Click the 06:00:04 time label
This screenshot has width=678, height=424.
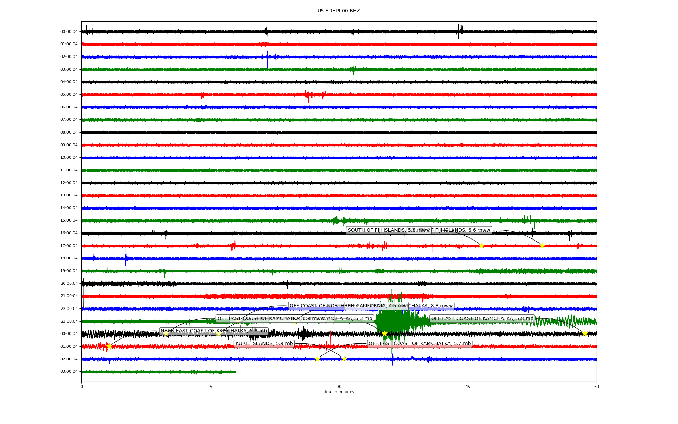(69, 107)
